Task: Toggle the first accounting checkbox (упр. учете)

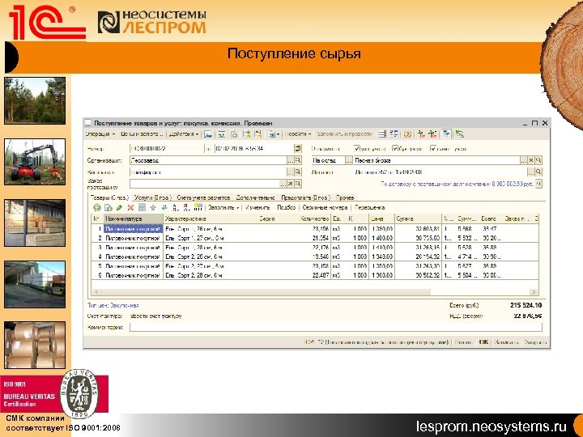Action: 357,149
